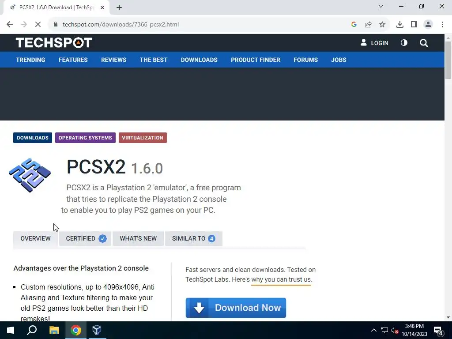Show hidden system tray icons
Screen dimensions: 452x339
pos(373,330)
